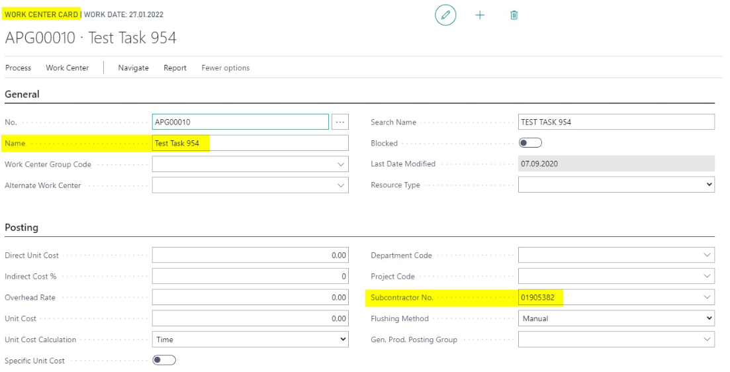Screen dimensions: 730x372
Task: Click the Direct Unit Cost field
Action: (x=250, y=255)
